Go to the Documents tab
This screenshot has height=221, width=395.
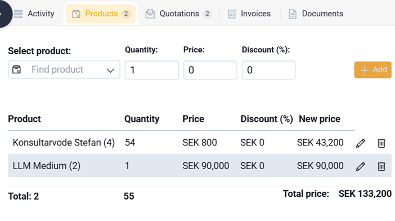316,14
